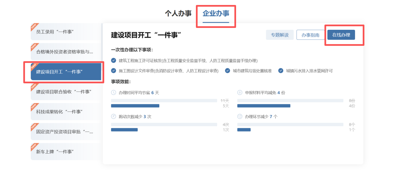This screenshot has height=172, width=396.
Task: Click the document icon beside 申报材料平均减免
Action: (x=240, y=93)
